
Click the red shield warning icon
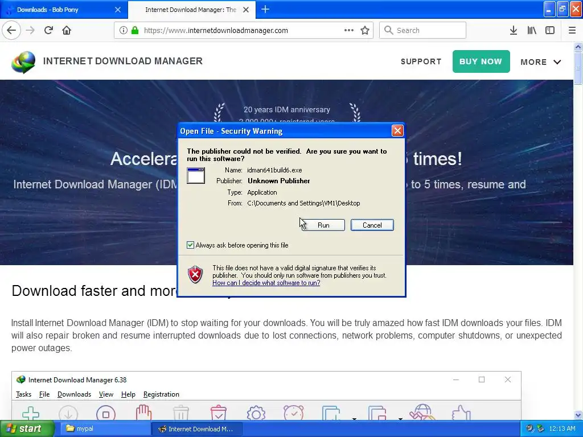click(195, 275)
